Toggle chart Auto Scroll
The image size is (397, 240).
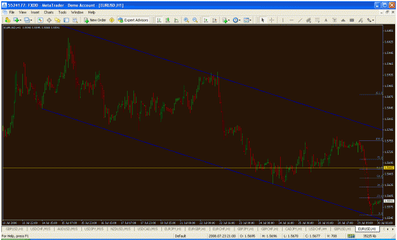[x=206, y=20]
